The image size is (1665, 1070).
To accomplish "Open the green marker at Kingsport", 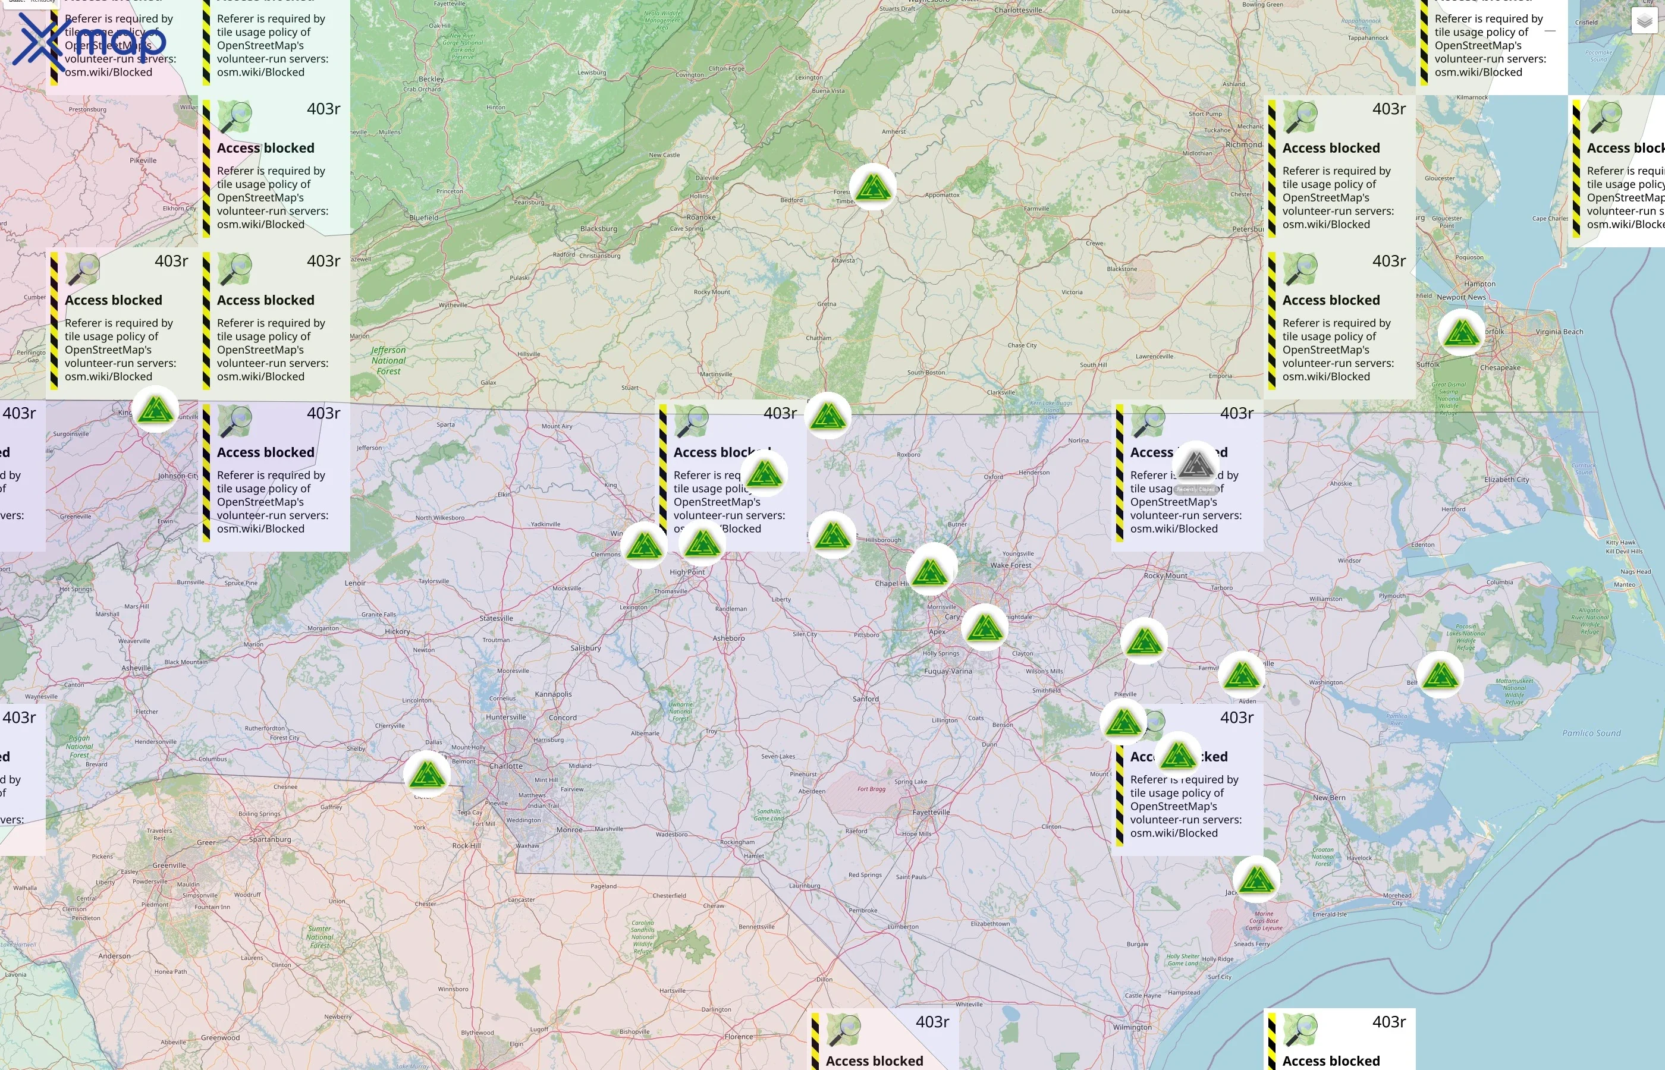I will tap(156, 409).
